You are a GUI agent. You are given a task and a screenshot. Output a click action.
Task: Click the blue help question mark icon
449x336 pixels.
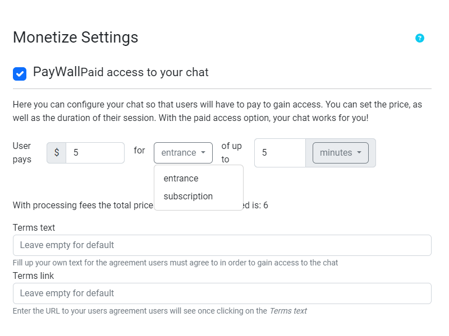point(420,38)
